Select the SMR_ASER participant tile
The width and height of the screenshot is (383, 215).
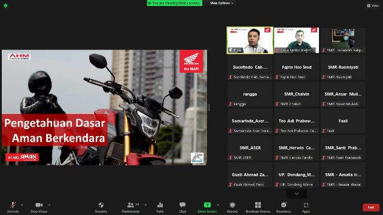[x=250, y=148]
